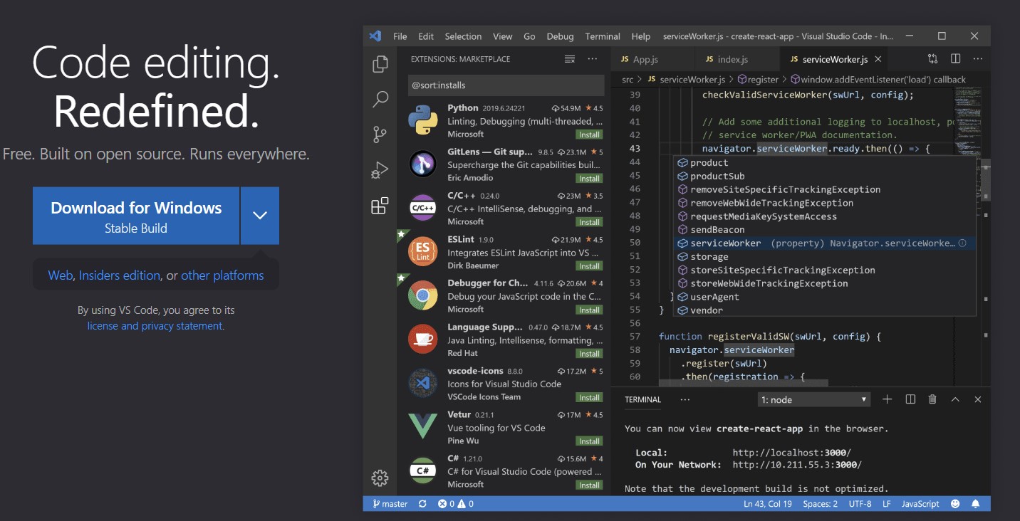Image resolution: width=1020 pixels, height=521 pixels.
Task: Open the Edit menu
Action: 426,36
